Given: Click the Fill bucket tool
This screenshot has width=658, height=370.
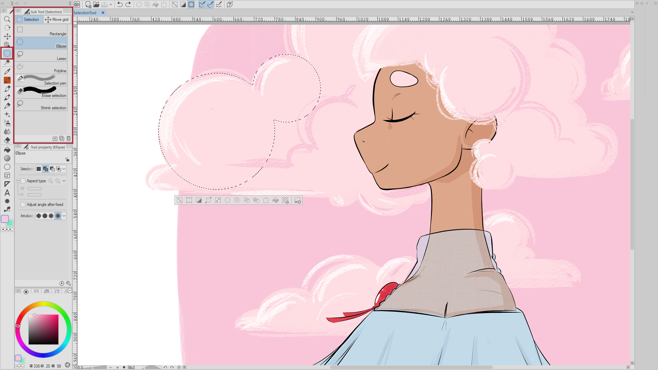Looking at the screenshot, I should [7, 150].
